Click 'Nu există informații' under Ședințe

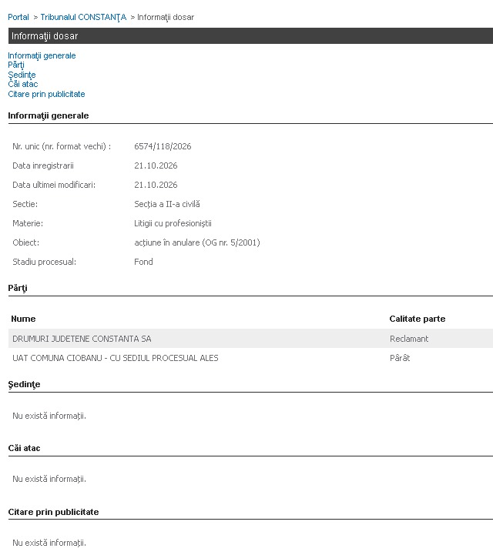point(49,416)
